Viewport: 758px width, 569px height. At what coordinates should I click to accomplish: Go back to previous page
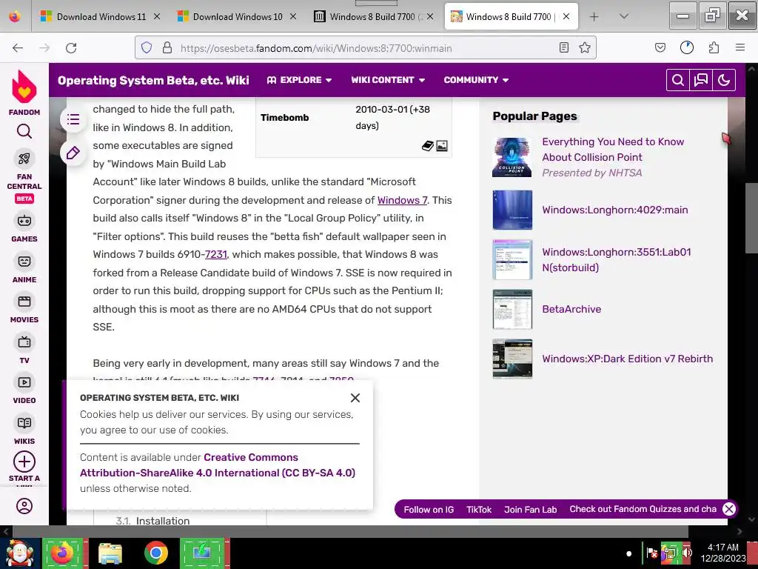(x=18, y=48)
